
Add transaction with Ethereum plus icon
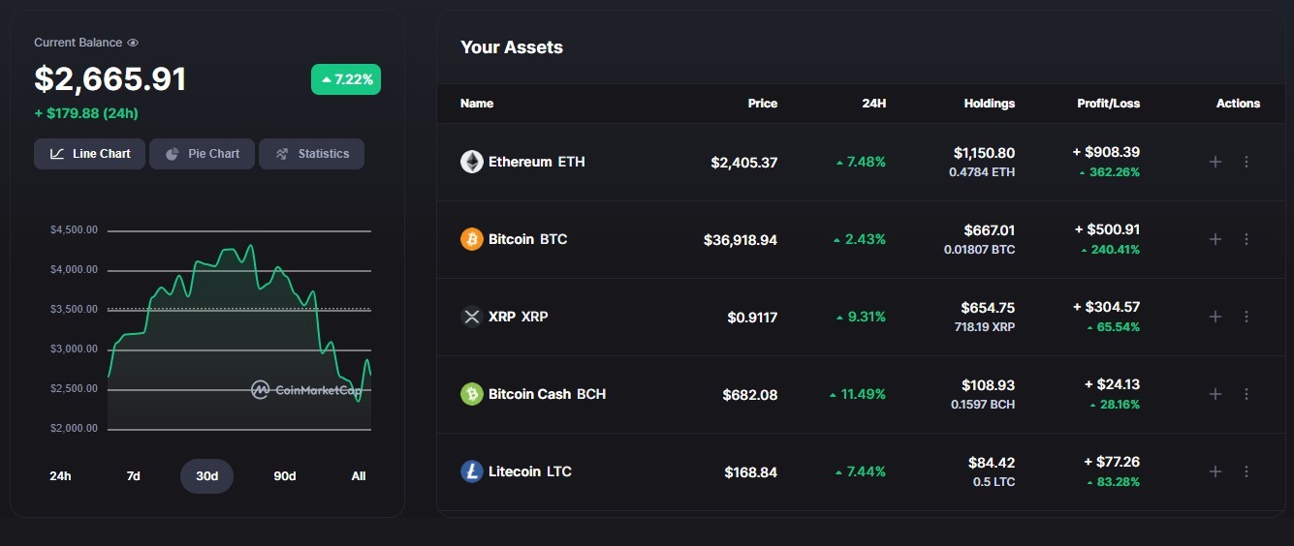tap(1215, 162)
